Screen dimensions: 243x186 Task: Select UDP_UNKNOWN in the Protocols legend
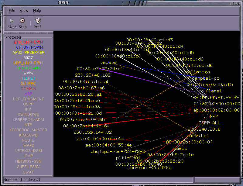click(x=28, y=63)
